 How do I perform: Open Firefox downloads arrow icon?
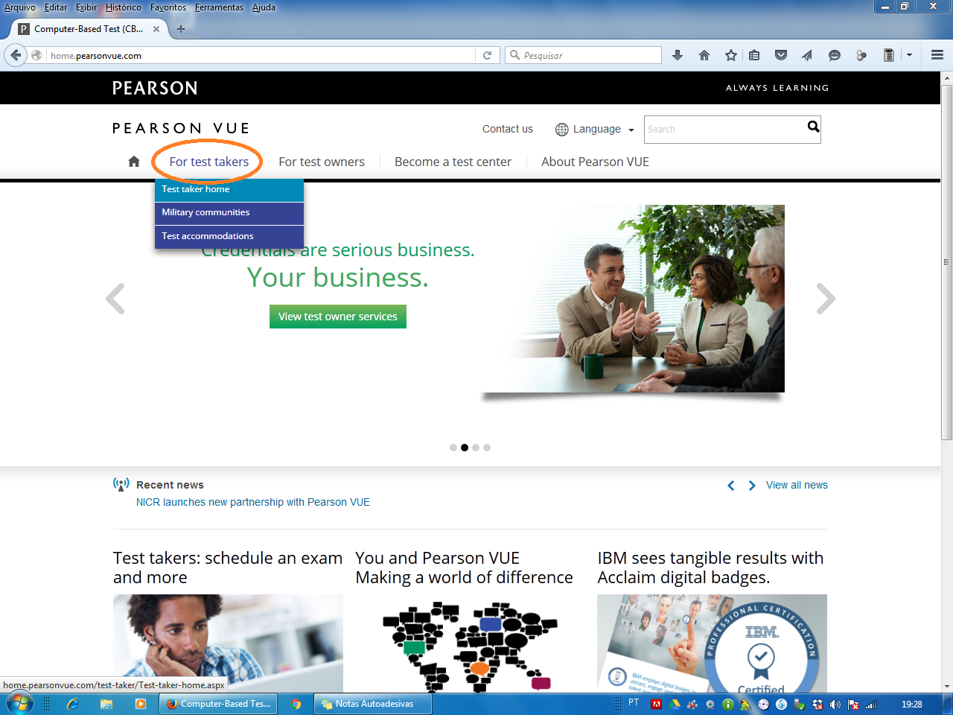(678, 55)
